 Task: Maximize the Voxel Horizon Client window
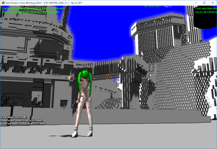[204, 3]
